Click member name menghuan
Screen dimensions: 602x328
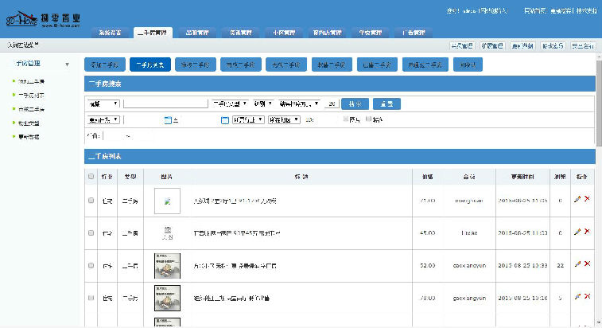pos(468,201)
